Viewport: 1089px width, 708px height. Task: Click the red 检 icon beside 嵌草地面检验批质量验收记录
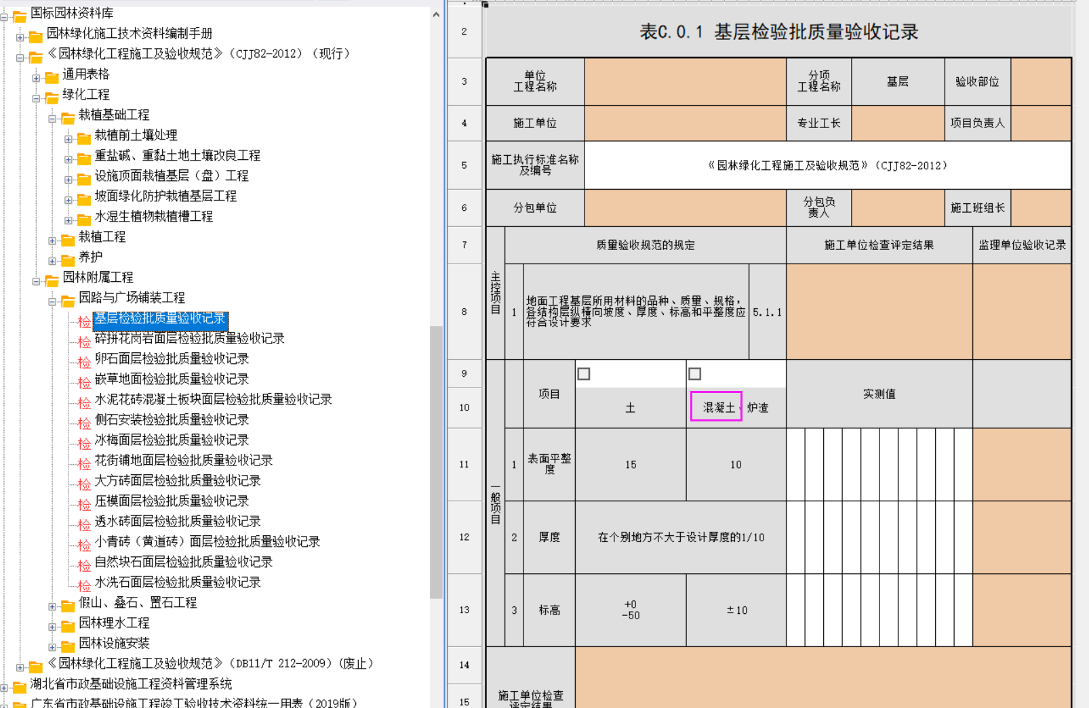(x=84, y=382)
